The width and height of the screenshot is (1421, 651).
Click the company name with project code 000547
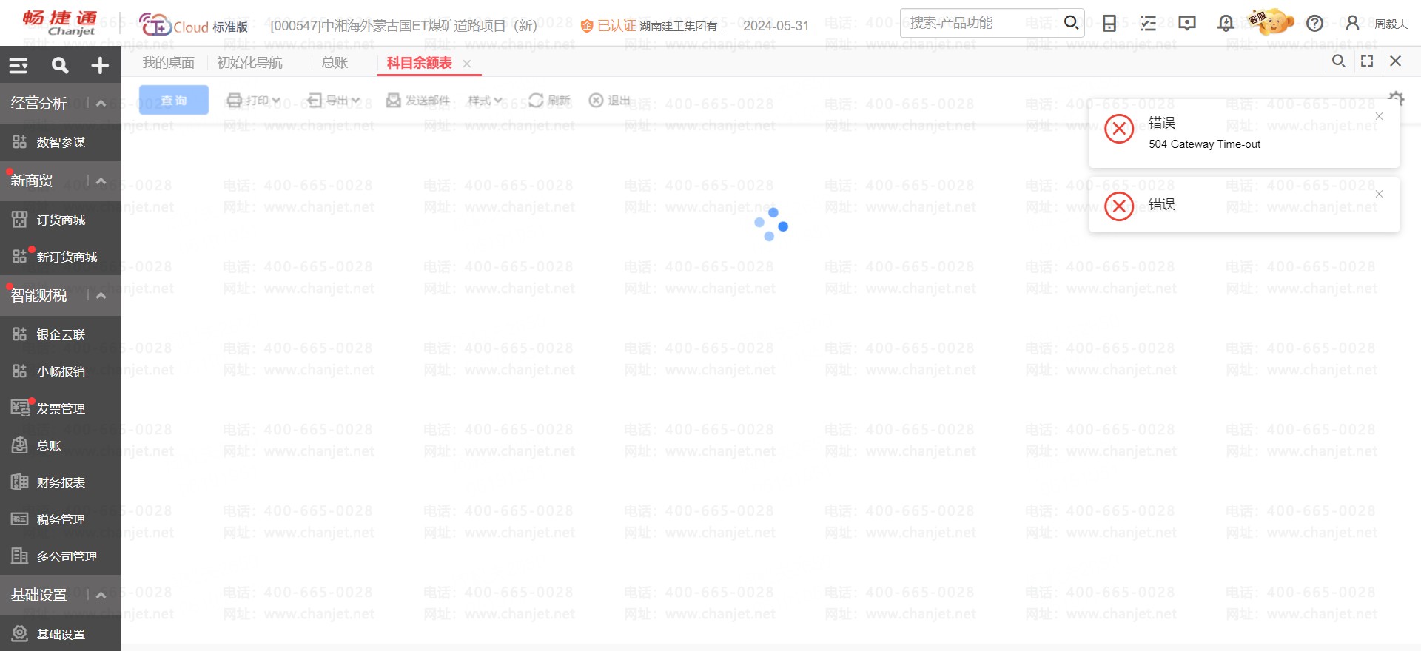pyautogui.click(x=404, y=26)
